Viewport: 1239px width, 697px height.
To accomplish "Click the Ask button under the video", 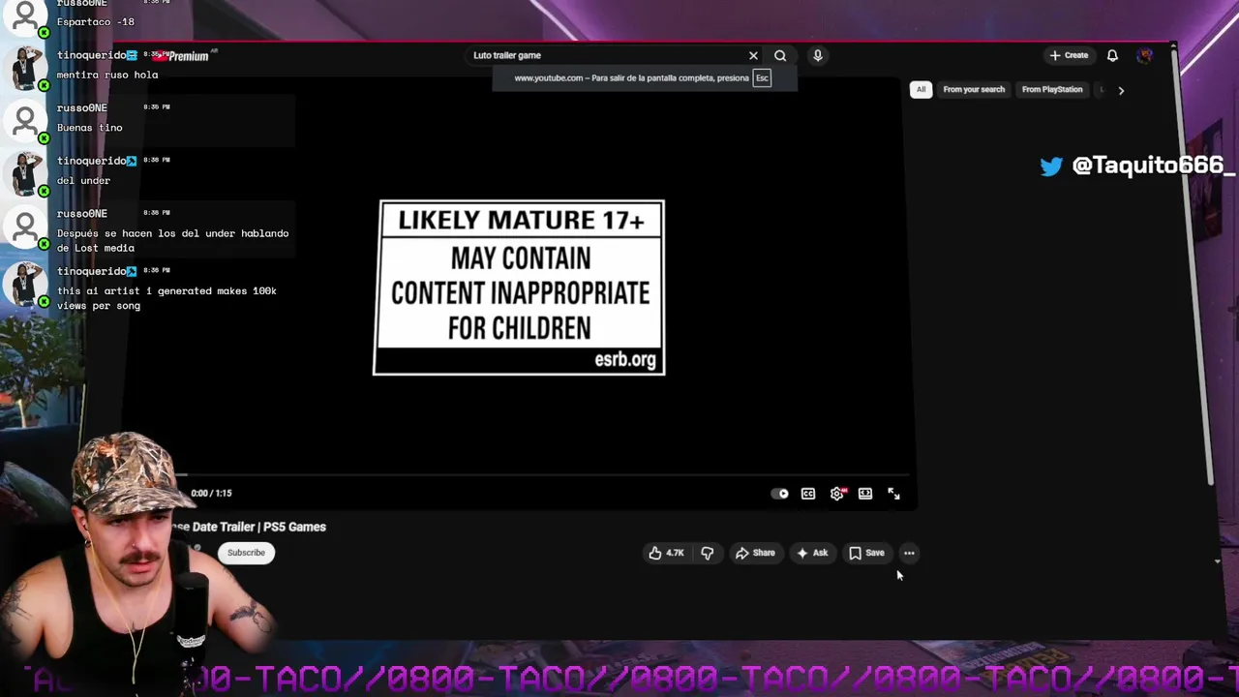I will click(x=813, y=553).
